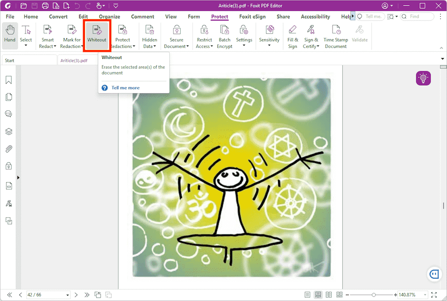Open the AI assistant lightbulb in the document
Image resolution: width=447 pixels, height=301 pixels.
[423, 78]
